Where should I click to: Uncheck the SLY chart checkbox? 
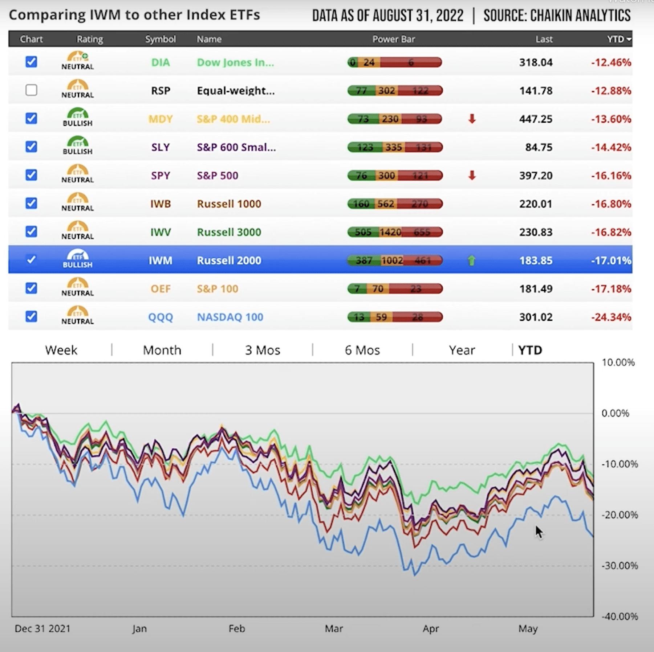31,147
